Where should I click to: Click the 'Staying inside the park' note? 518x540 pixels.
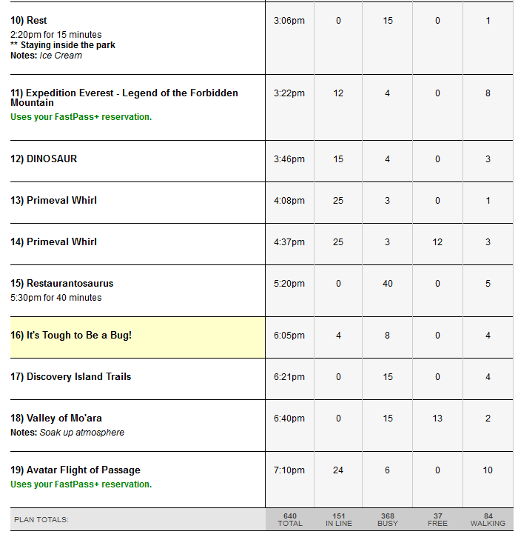[68, 45]
